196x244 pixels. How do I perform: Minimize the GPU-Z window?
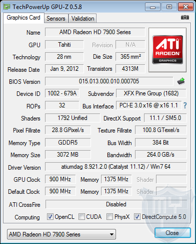152,7
